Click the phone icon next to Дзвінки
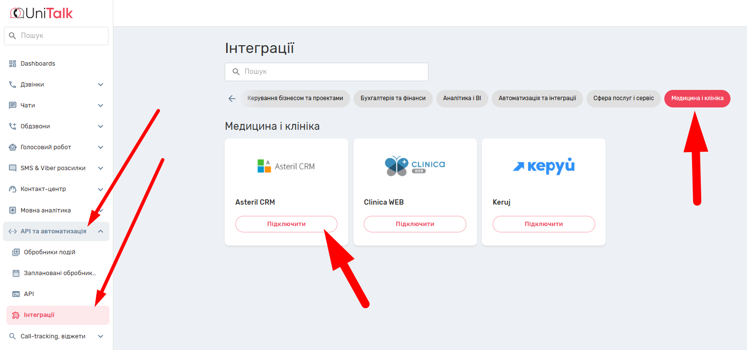 pyautogui.click(x=13, y=85)
